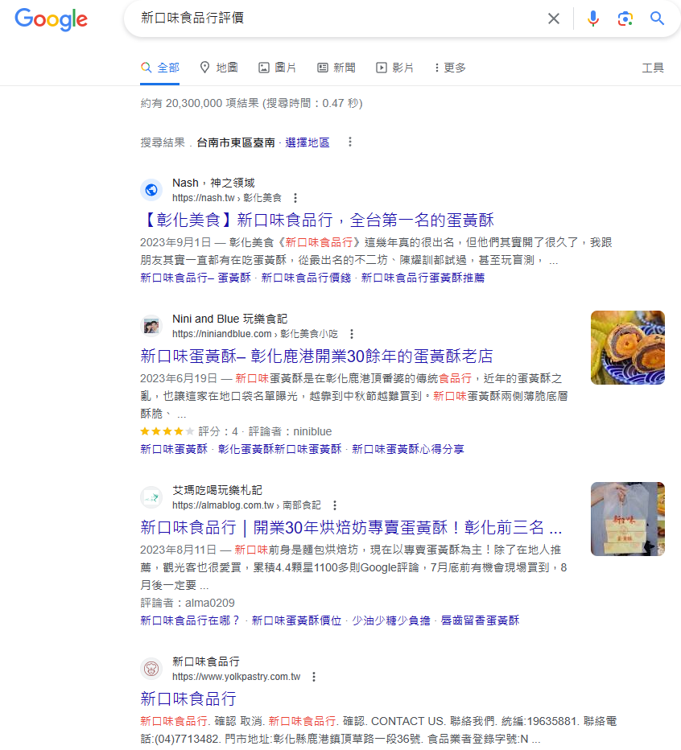Click the Google logo

[51, 19]
